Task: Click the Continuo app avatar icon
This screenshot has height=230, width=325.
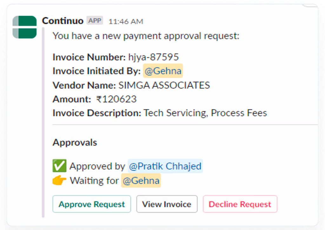Action: click(24, 27)
